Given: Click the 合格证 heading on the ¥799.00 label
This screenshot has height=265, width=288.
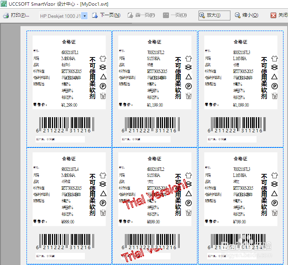Looking at the screenshot, I should coord(240,159).
